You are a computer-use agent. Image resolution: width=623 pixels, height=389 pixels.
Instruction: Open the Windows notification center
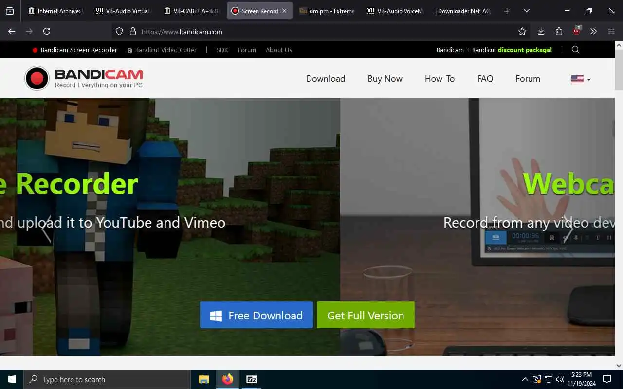(607, 379)
